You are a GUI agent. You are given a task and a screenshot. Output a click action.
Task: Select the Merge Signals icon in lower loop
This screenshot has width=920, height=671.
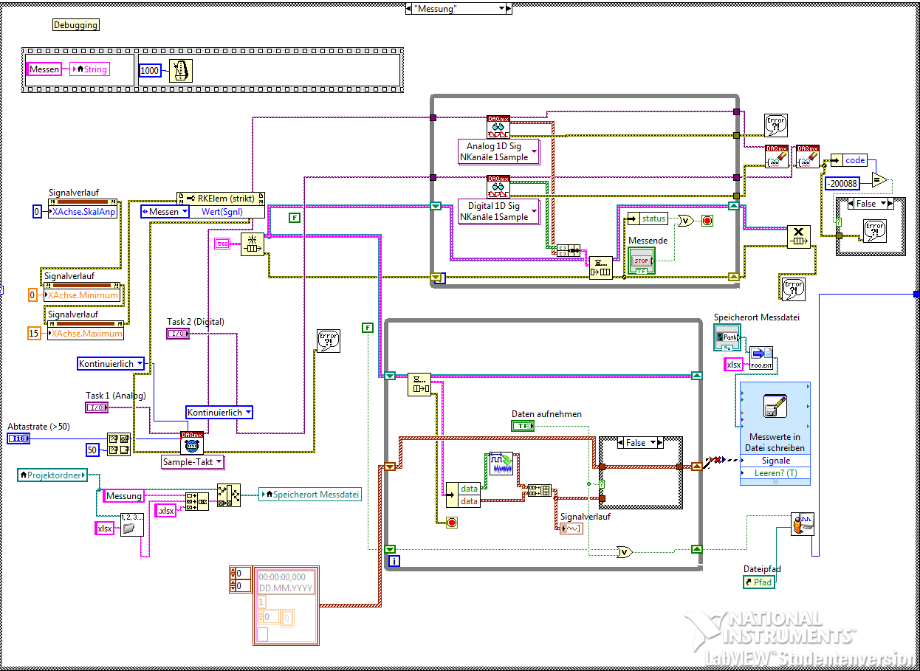[540, 490]
